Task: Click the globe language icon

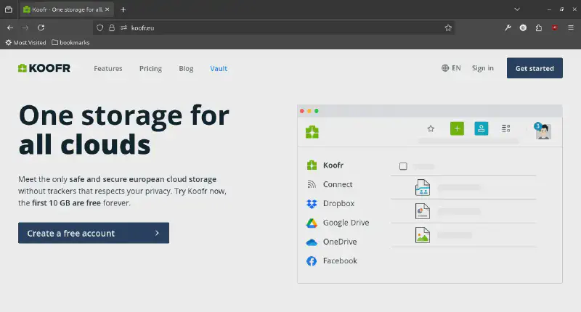Action: pos(445,68)
